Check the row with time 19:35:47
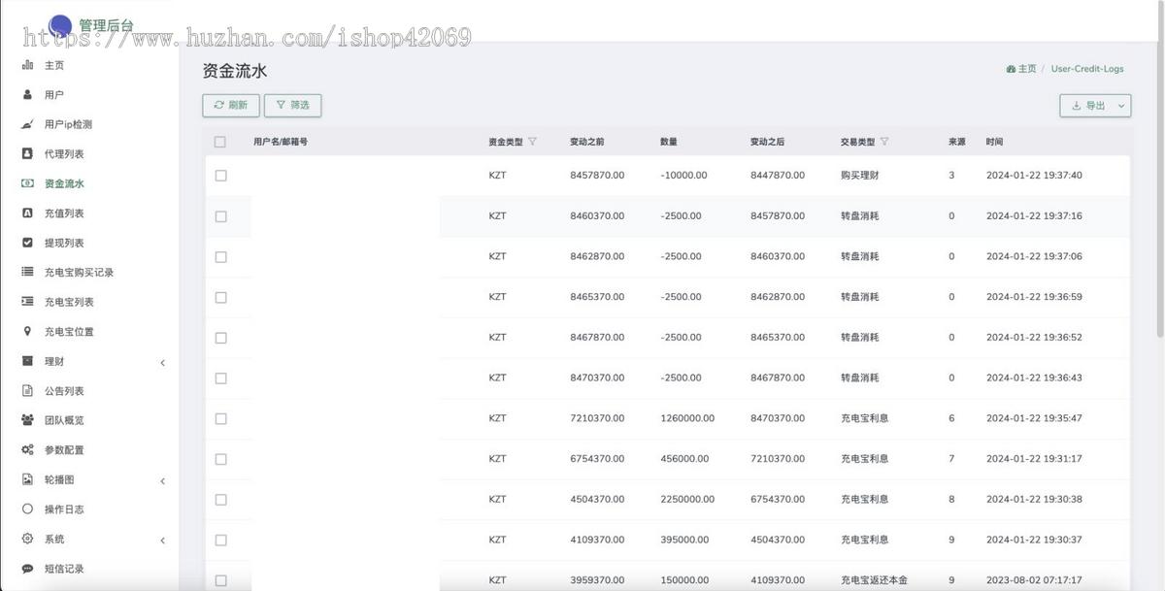 [x=220, y=418]
